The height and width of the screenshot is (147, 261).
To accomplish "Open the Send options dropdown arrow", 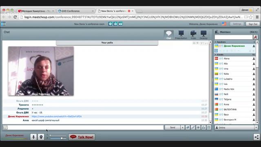I will (x=183, y=127).
